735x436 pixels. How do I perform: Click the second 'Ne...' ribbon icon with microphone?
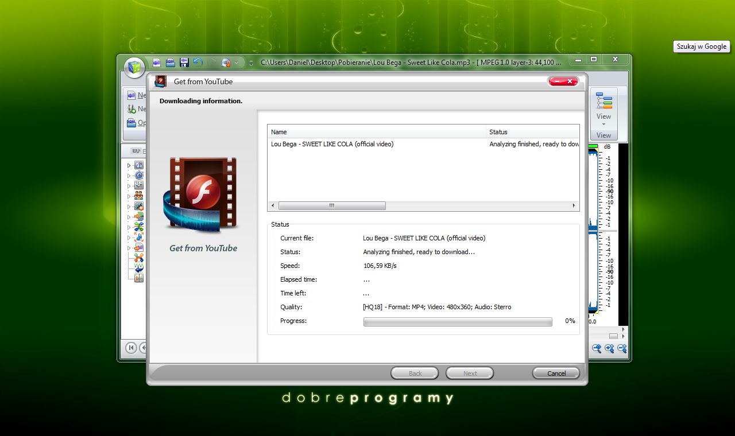coord(132,109)
